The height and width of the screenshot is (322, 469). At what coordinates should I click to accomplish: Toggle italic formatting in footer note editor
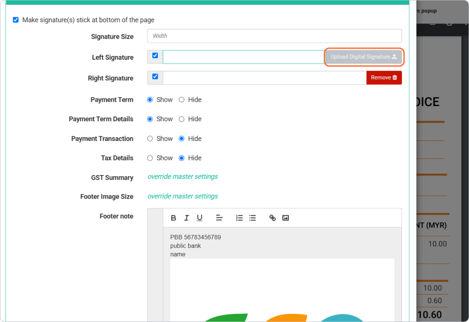tap(186, 218)
